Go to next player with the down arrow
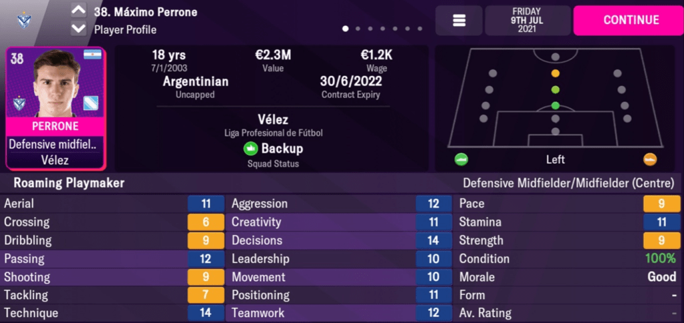The height and width of the screenshot is (323, 684). tap(78, 29)
